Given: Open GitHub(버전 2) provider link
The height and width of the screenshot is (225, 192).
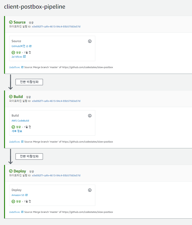Looking at the screenshot, I should (x=20, y=46).
